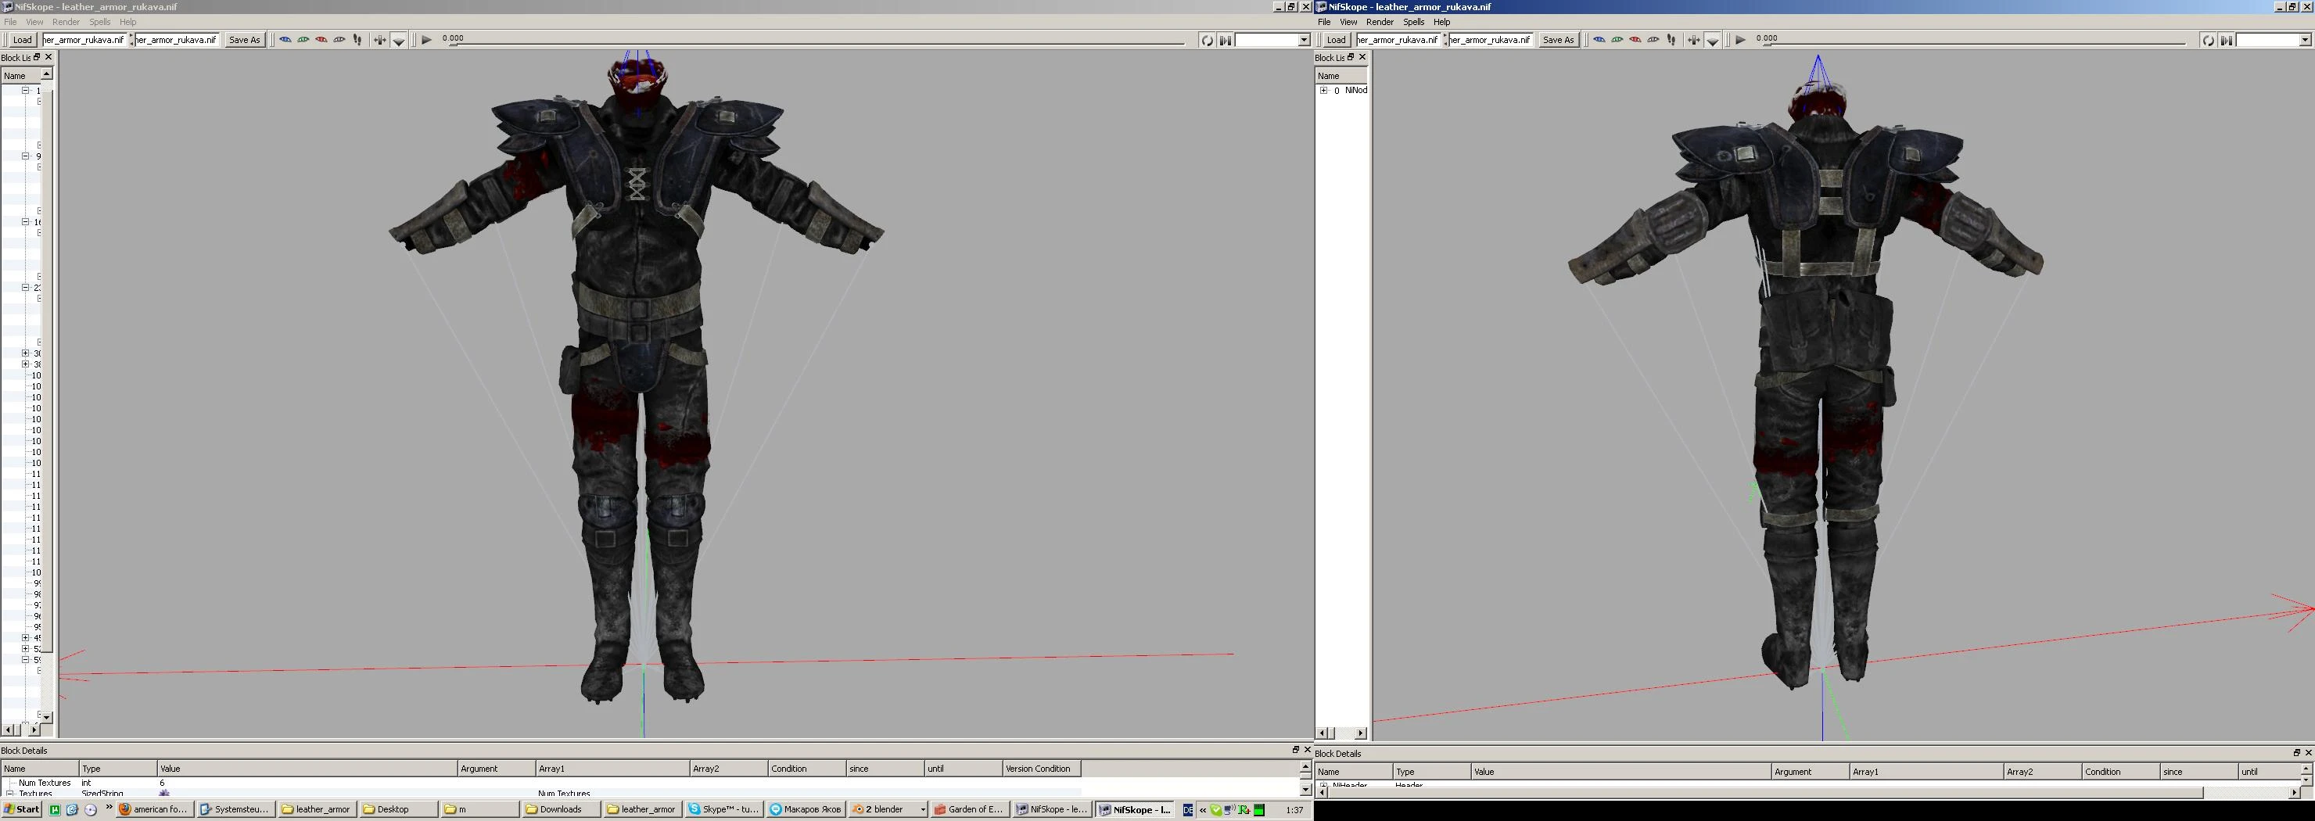
Task: Click Load button in right NifSkope window
Action: [1337, 40]
